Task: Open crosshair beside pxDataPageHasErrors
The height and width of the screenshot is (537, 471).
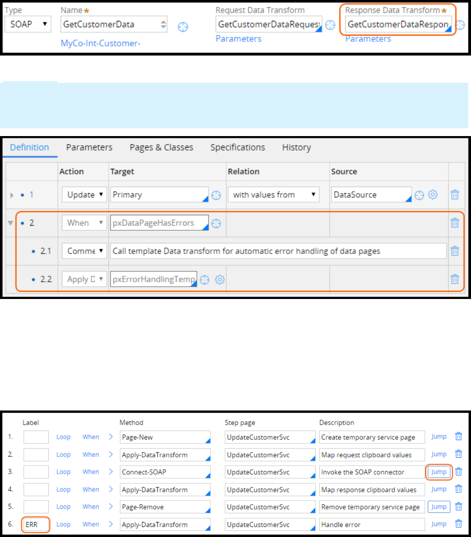Action: 216,223
